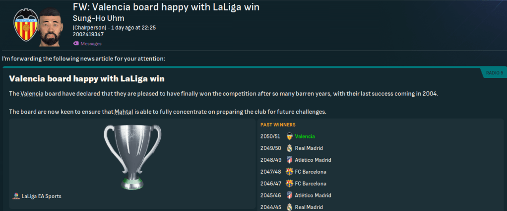Click the LaLiga EA Sports competition logo
Image resolution: width=507 pixels, height=211 pixels.
pos(17,196)
